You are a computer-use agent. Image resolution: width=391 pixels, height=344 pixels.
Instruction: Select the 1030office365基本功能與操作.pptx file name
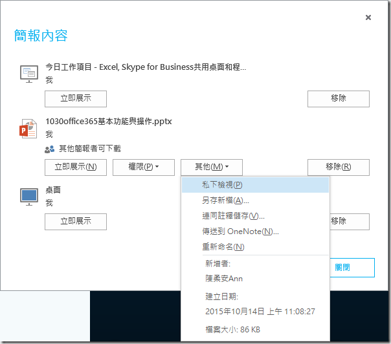point(108,122)
